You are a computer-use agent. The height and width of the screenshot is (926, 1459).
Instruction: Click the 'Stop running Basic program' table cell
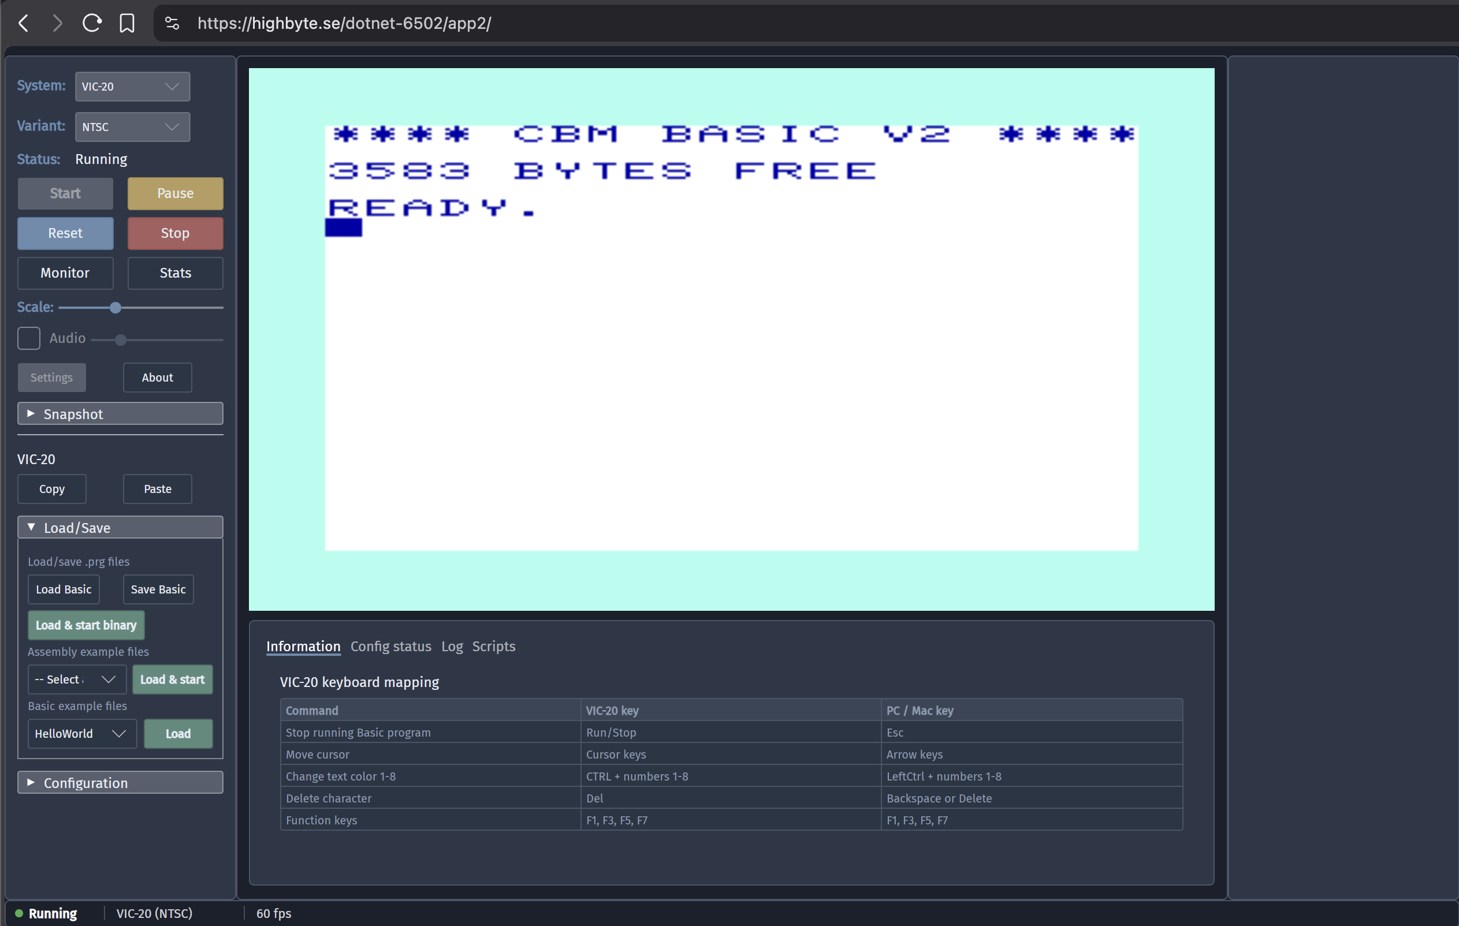(430, 732)
